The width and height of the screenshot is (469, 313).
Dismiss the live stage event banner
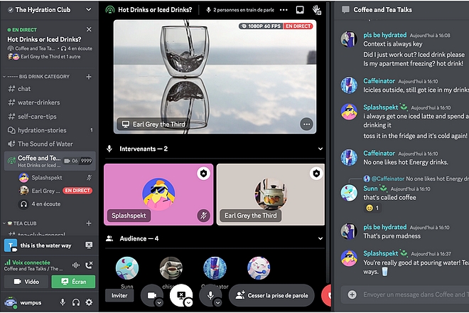pos(89,29)
